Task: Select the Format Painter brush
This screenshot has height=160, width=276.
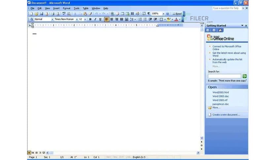Action: tap(90, 14)
